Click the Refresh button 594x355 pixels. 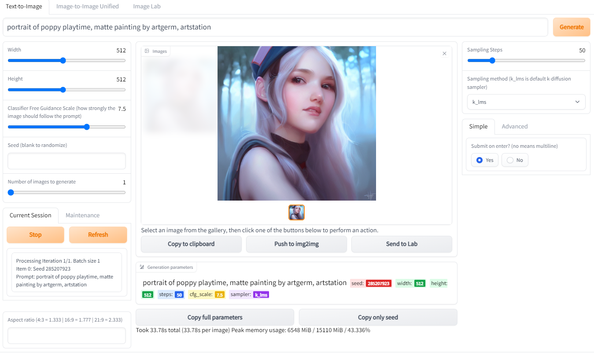98,234
